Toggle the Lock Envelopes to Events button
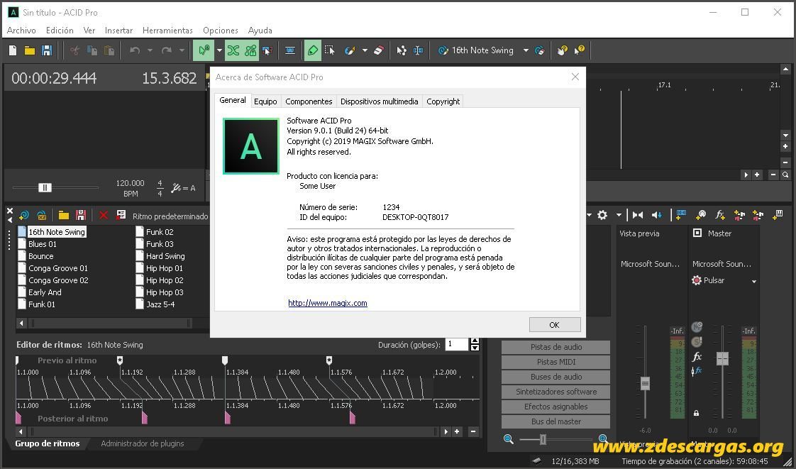The height and width of the screenshot is (469, 796). 250,50
